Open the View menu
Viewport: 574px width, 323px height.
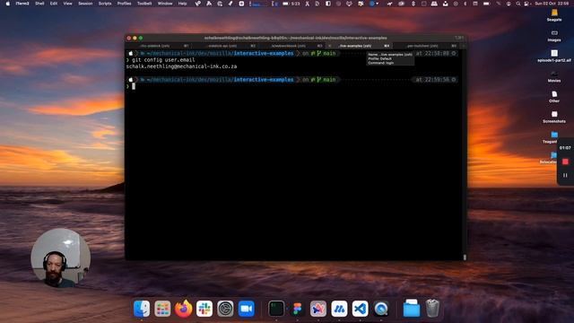[x=68, y=4]
